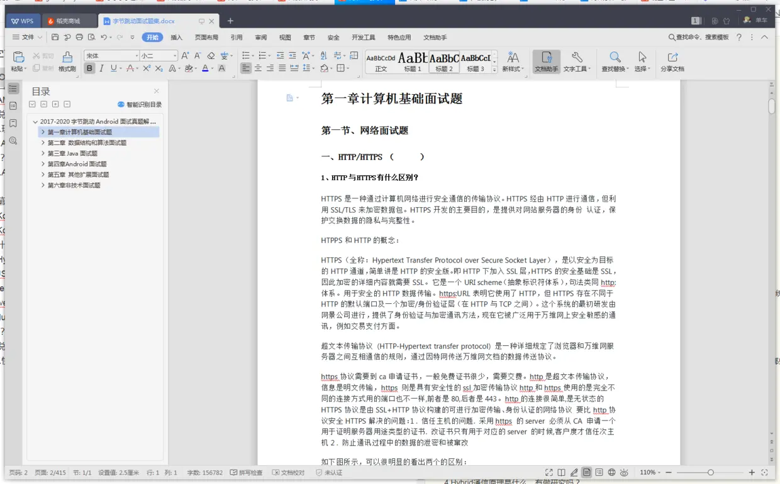
Task: Switch to Web layout globe icon in status bar
Action: [611, 473]
